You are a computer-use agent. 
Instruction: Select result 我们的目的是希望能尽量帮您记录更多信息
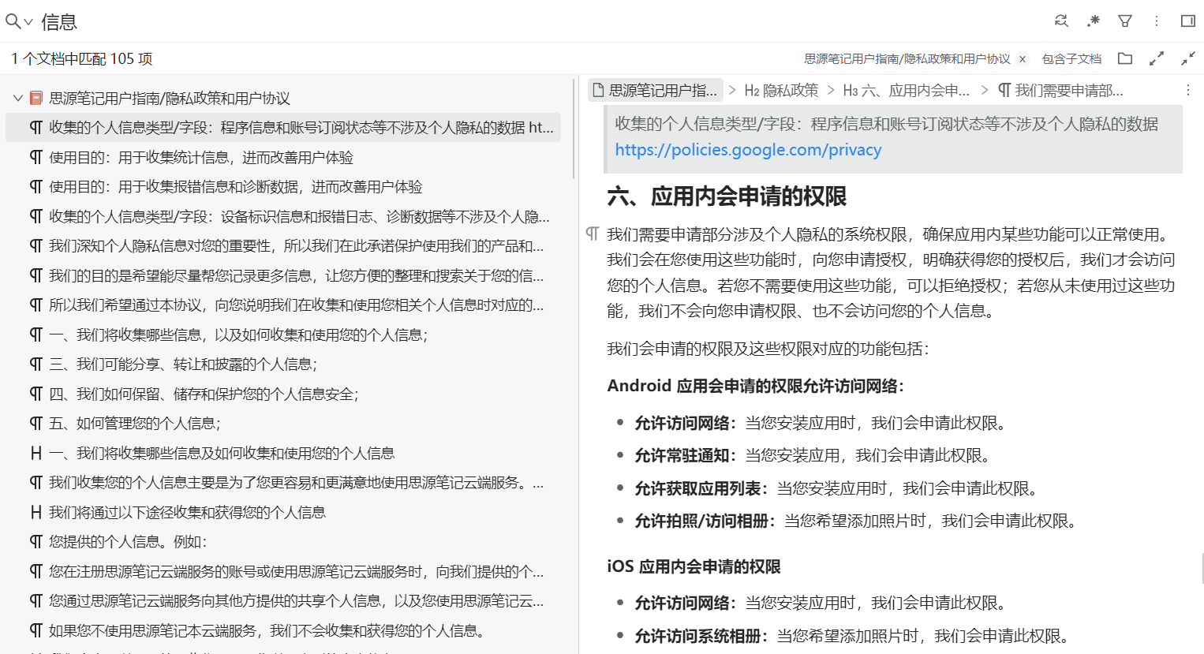click(x=283, y=276)
